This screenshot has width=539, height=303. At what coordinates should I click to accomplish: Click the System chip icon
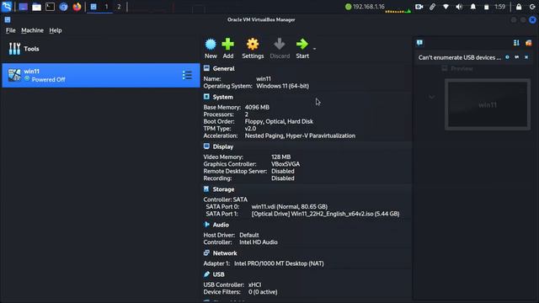click(206, 97)
